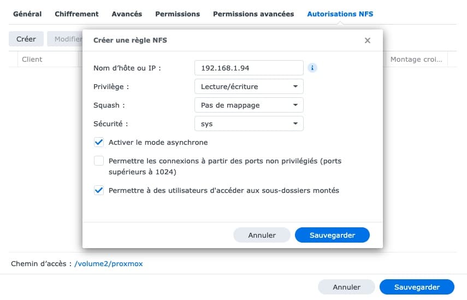
Task: Open the Squash dropdown
Action: [249, 105]
